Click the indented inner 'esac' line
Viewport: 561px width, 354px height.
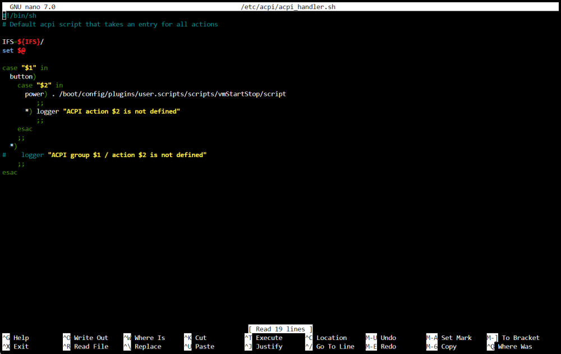[25, 129]
